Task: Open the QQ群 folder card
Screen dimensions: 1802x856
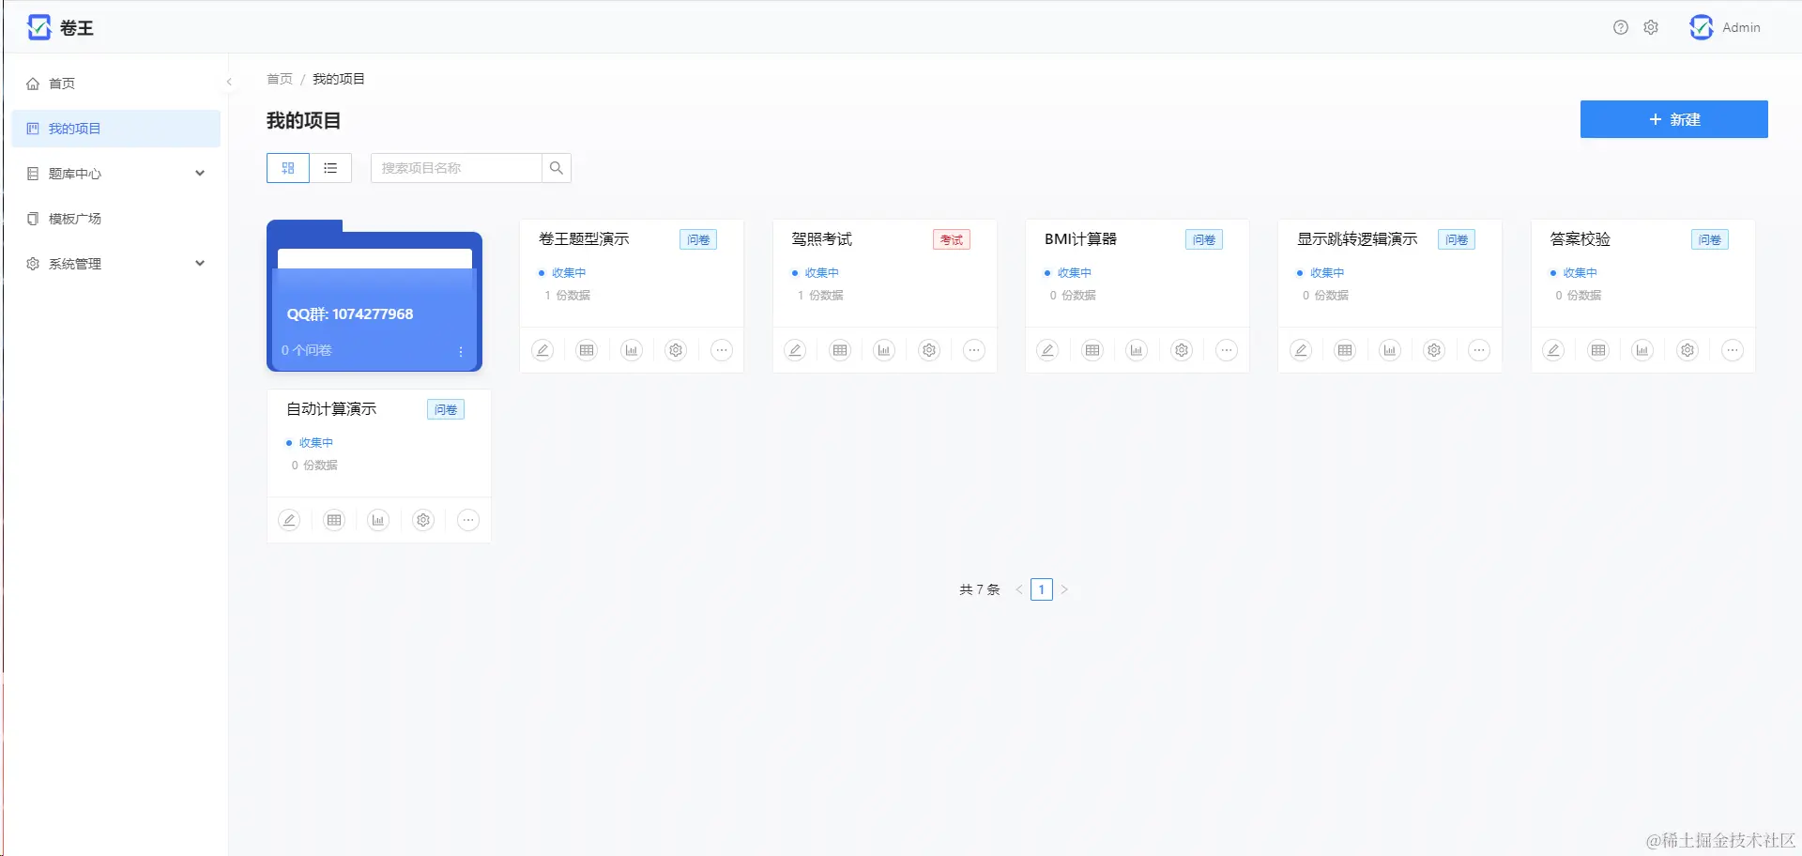Action: pyautogui.click(x=374, y=297)
